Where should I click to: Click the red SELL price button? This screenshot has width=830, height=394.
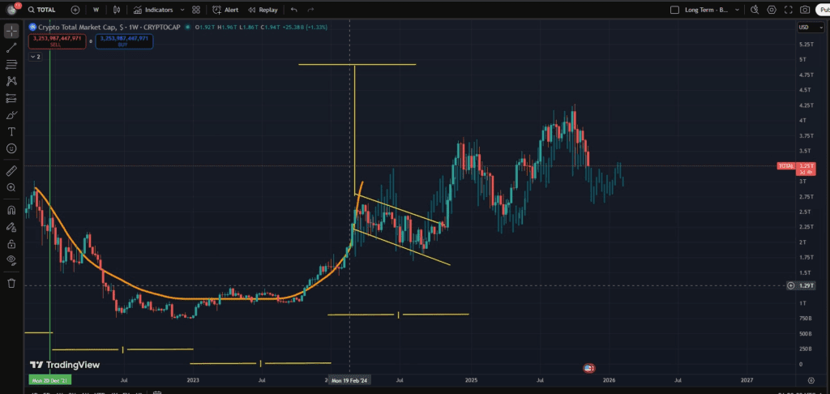coord(58,41)
